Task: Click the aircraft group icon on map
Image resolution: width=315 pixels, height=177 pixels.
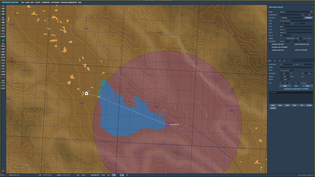Action: (86, 93)
